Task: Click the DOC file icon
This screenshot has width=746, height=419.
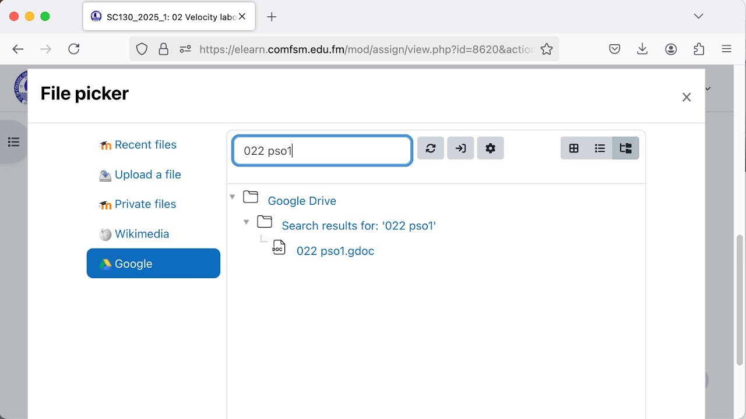Action: [x=279, y=247]
